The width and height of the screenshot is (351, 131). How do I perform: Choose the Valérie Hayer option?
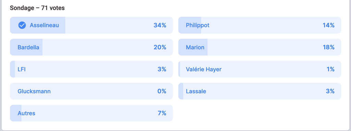(x=260, y=69)
